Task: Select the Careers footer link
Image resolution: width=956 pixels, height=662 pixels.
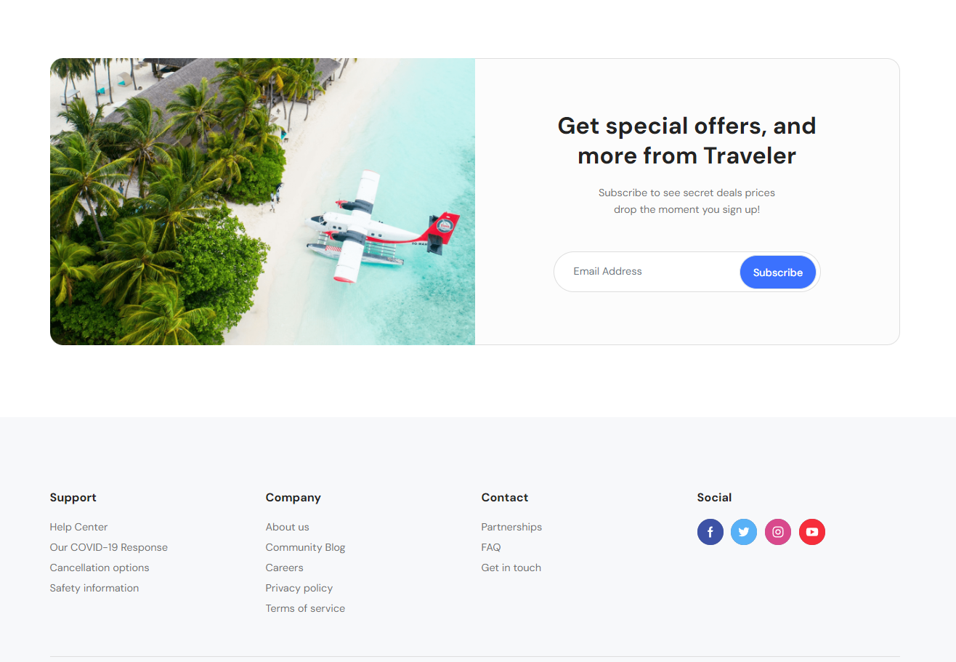Action: 284,568
